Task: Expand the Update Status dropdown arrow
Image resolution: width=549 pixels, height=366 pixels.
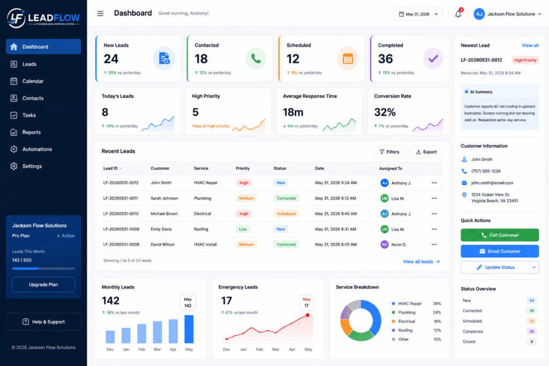Action: tap(534, 267)
